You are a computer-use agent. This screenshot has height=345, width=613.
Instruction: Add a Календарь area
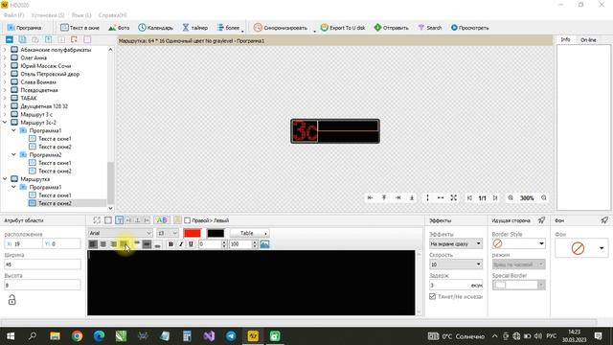[155, 28]
